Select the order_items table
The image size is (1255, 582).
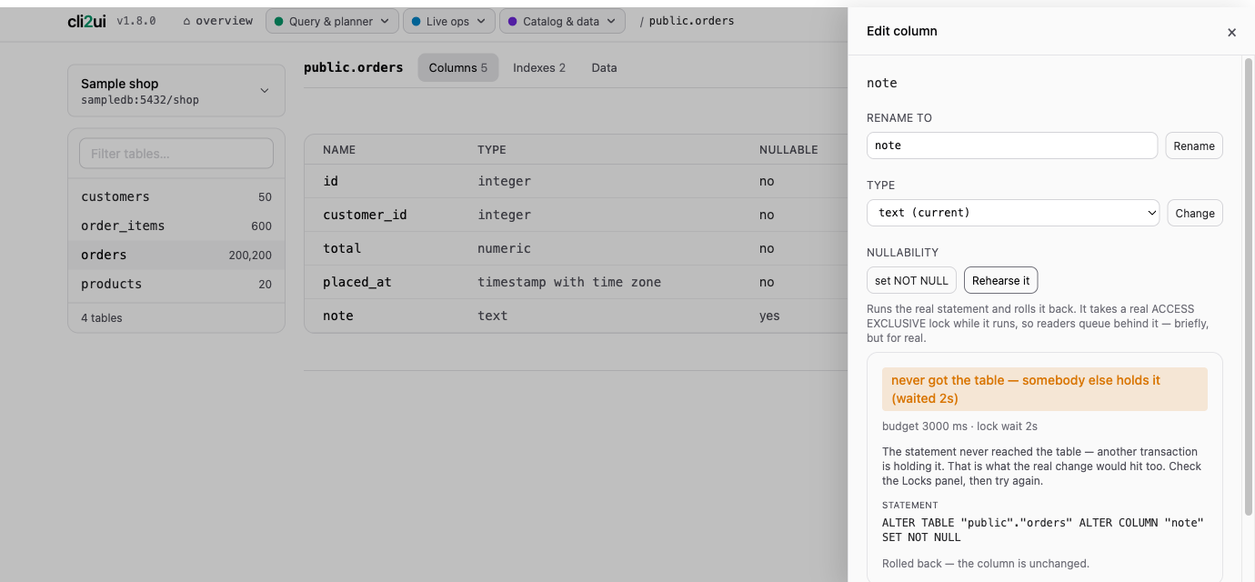click(x=176, y=226)
